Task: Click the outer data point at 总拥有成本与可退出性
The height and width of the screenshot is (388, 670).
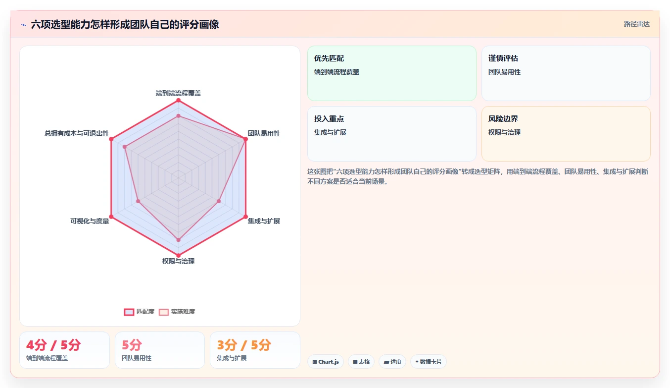Action: pos(111,139)
